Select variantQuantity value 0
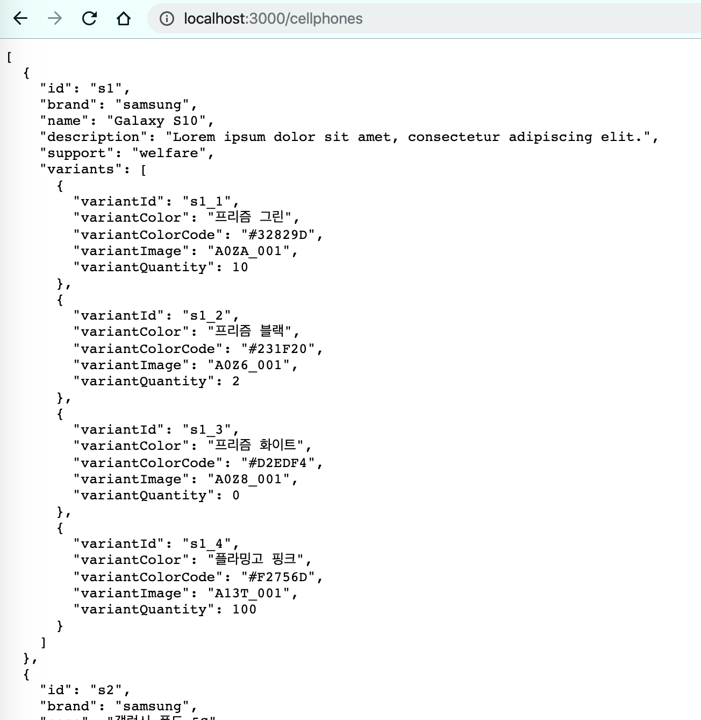The width and height of the screenshot is (701, 720). (236, 495)
